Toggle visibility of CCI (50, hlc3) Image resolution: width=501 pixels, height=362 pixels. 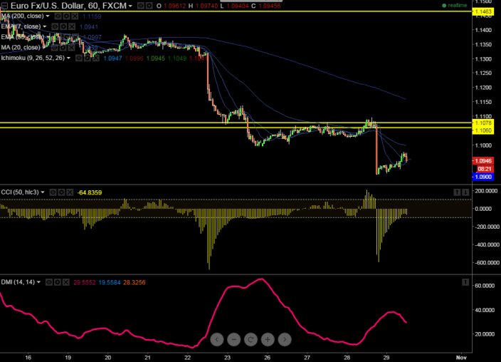click(x=53, y=192)
